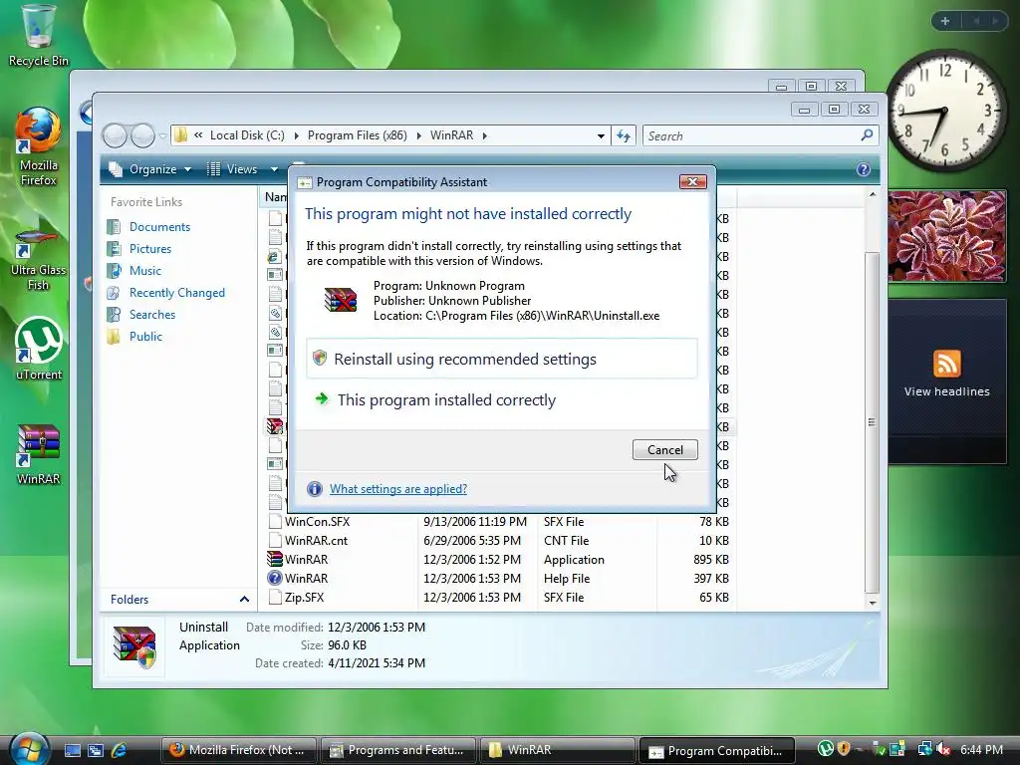This screenshot has height=765, width=1020.
Task: Open Pictures in Favorite Links
Action: [150, 248]
